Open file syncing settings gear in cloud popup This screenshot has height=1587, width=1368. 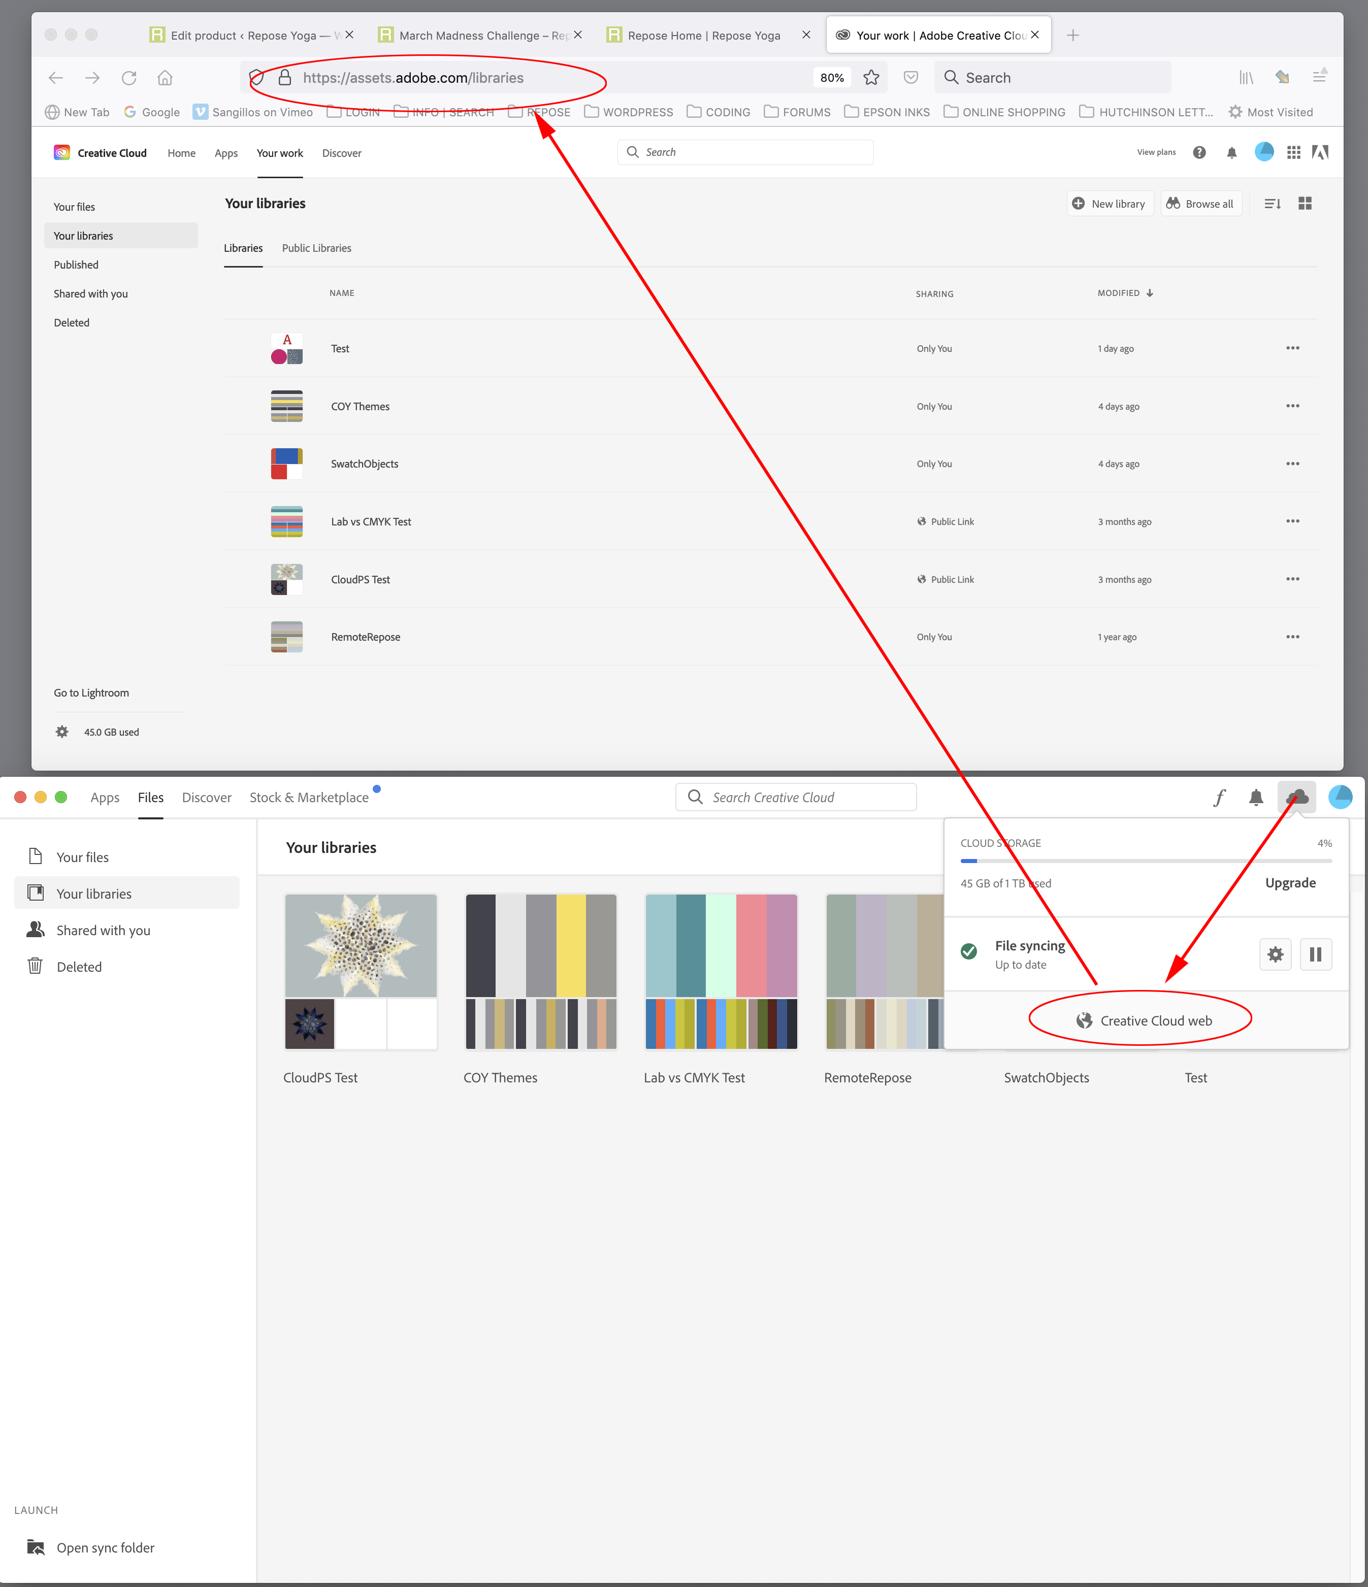tap(1275, 954)
